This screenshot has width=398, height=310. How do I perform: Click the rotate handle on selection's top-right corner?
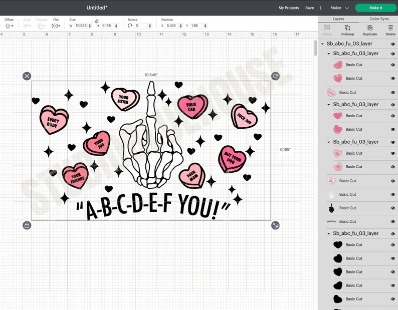click(275, 76)
